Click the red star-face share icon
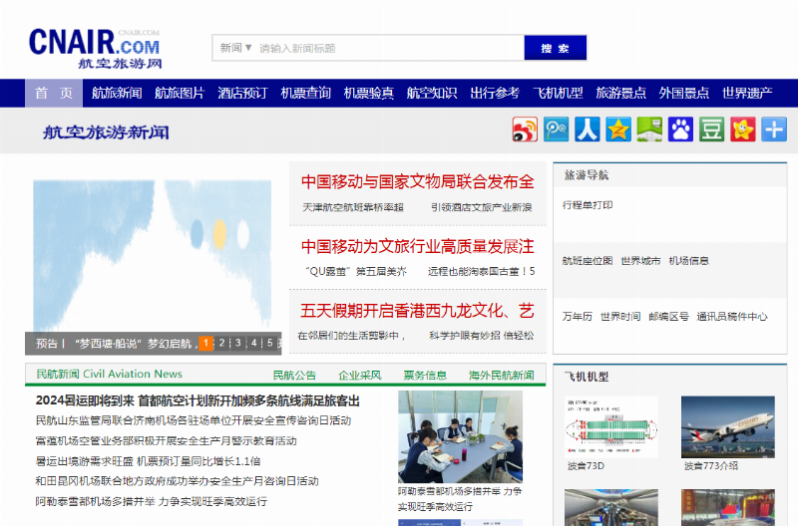The image size is (798, 526). [x=742, y=130]
